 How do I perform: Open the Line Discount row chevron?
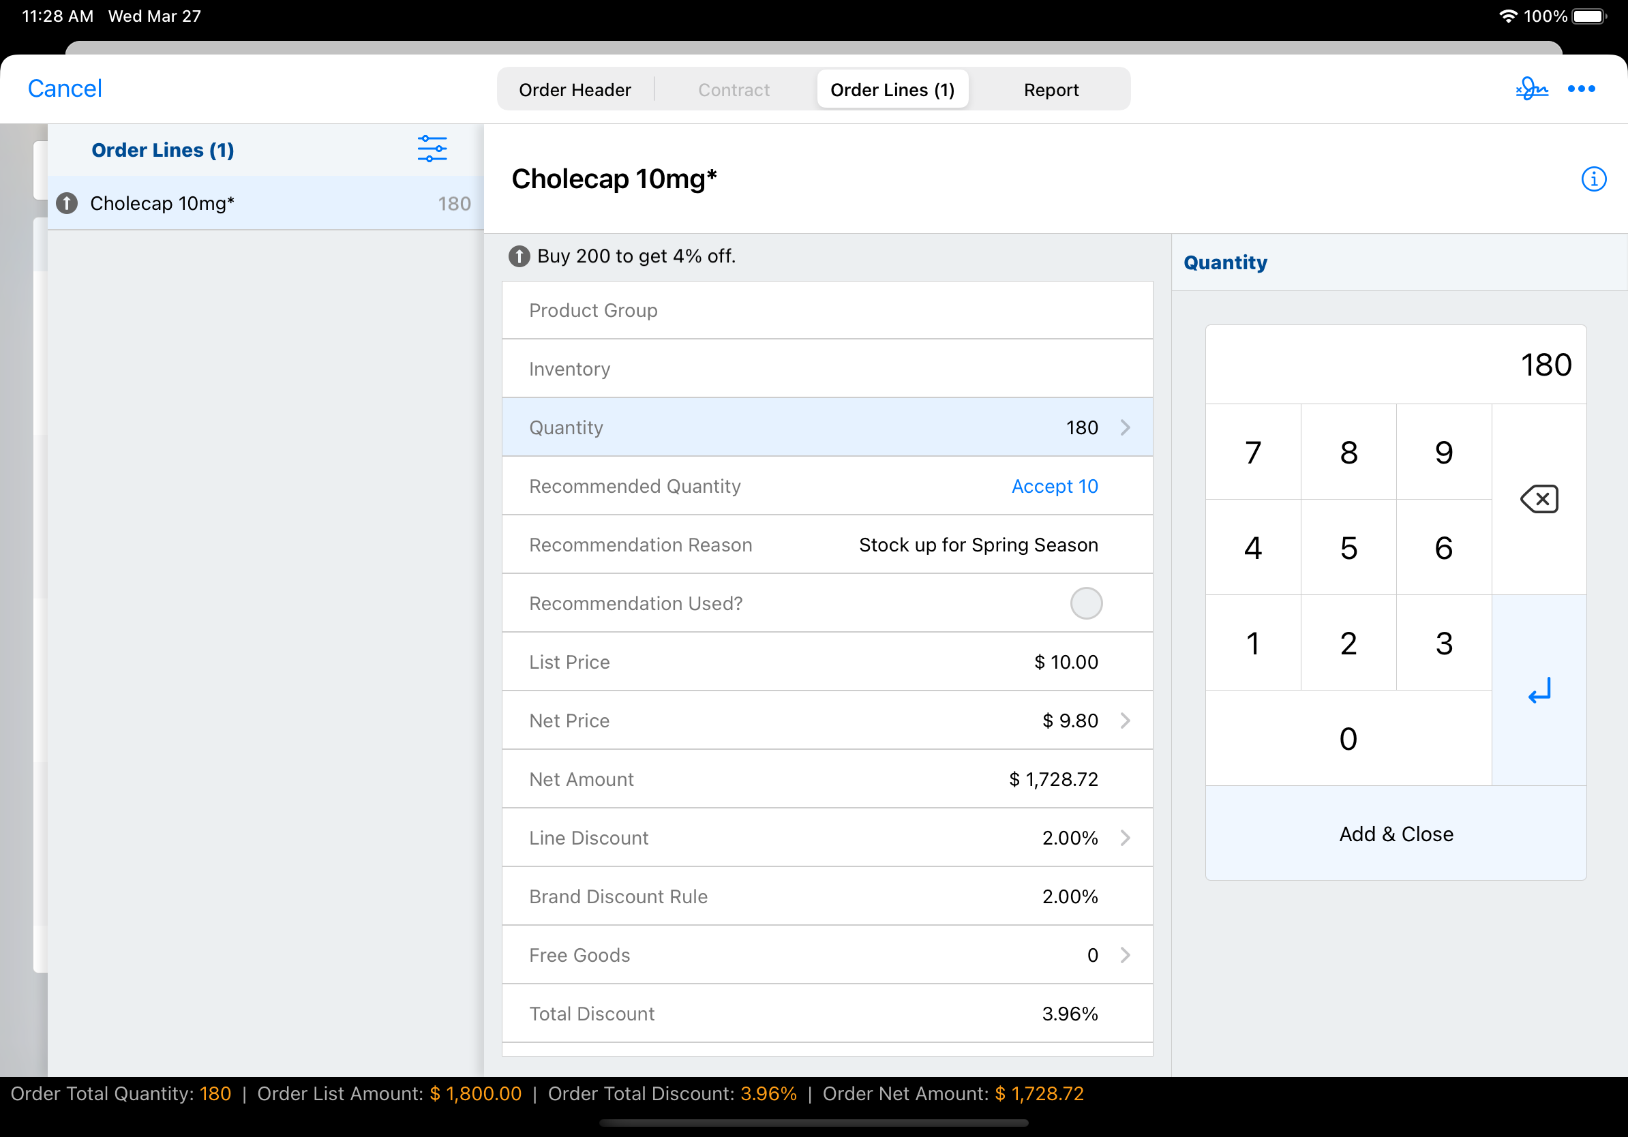pos(1126,838)
